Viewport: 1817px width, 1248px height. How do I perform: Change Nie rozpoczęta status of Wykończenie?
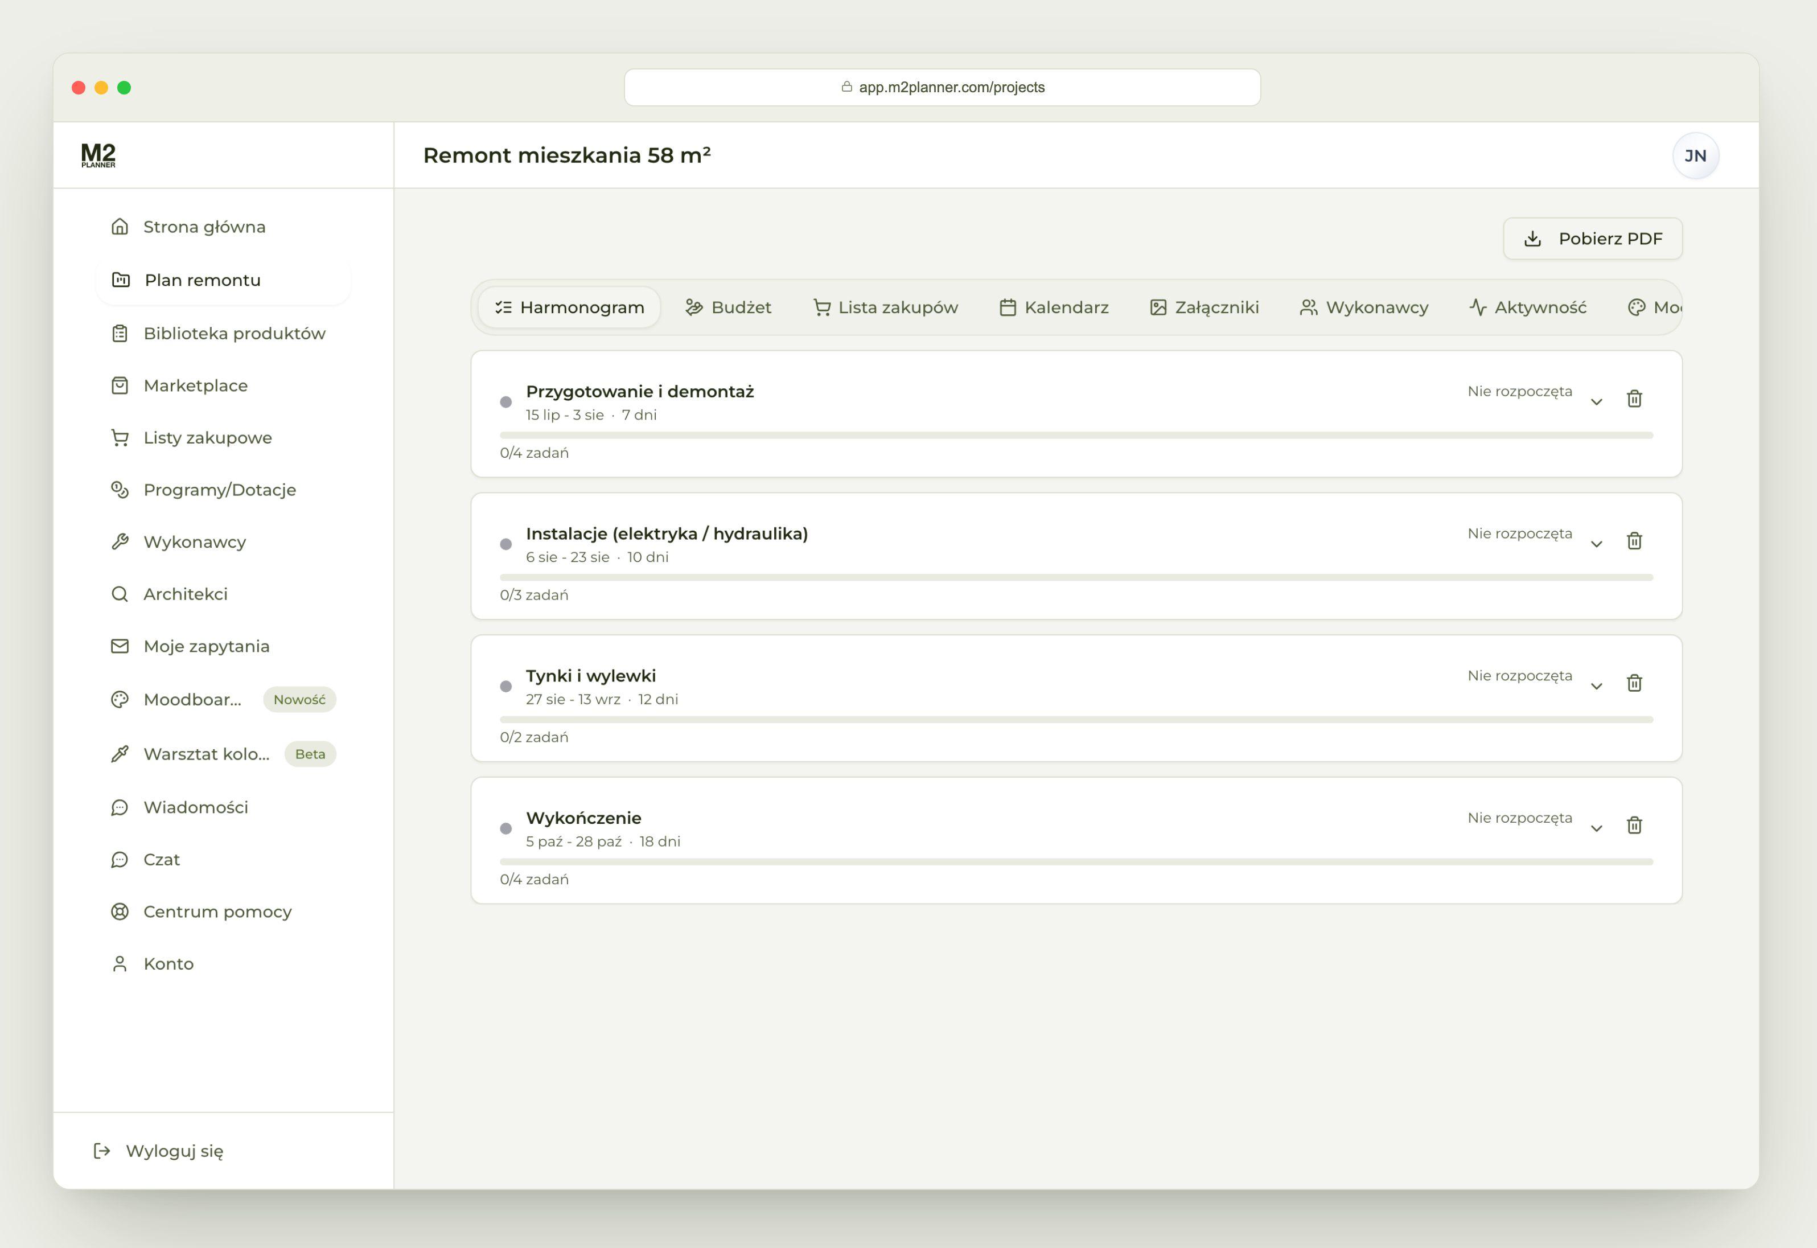point(1519,818)
